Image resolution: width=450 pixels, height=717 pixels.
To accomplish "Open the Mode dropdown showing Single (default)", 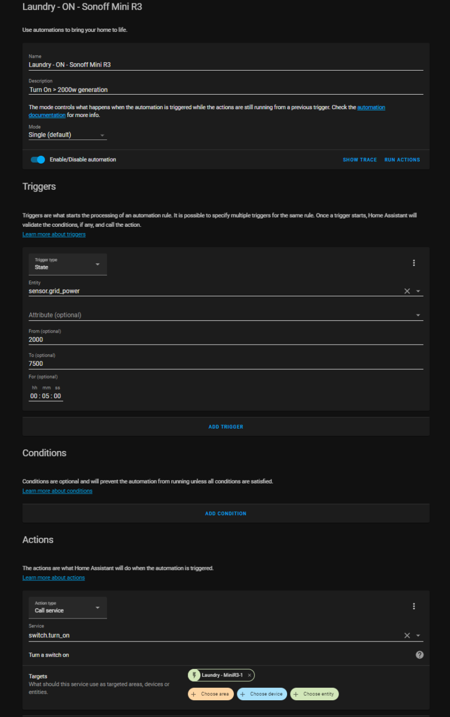I will tap(67, 134).
